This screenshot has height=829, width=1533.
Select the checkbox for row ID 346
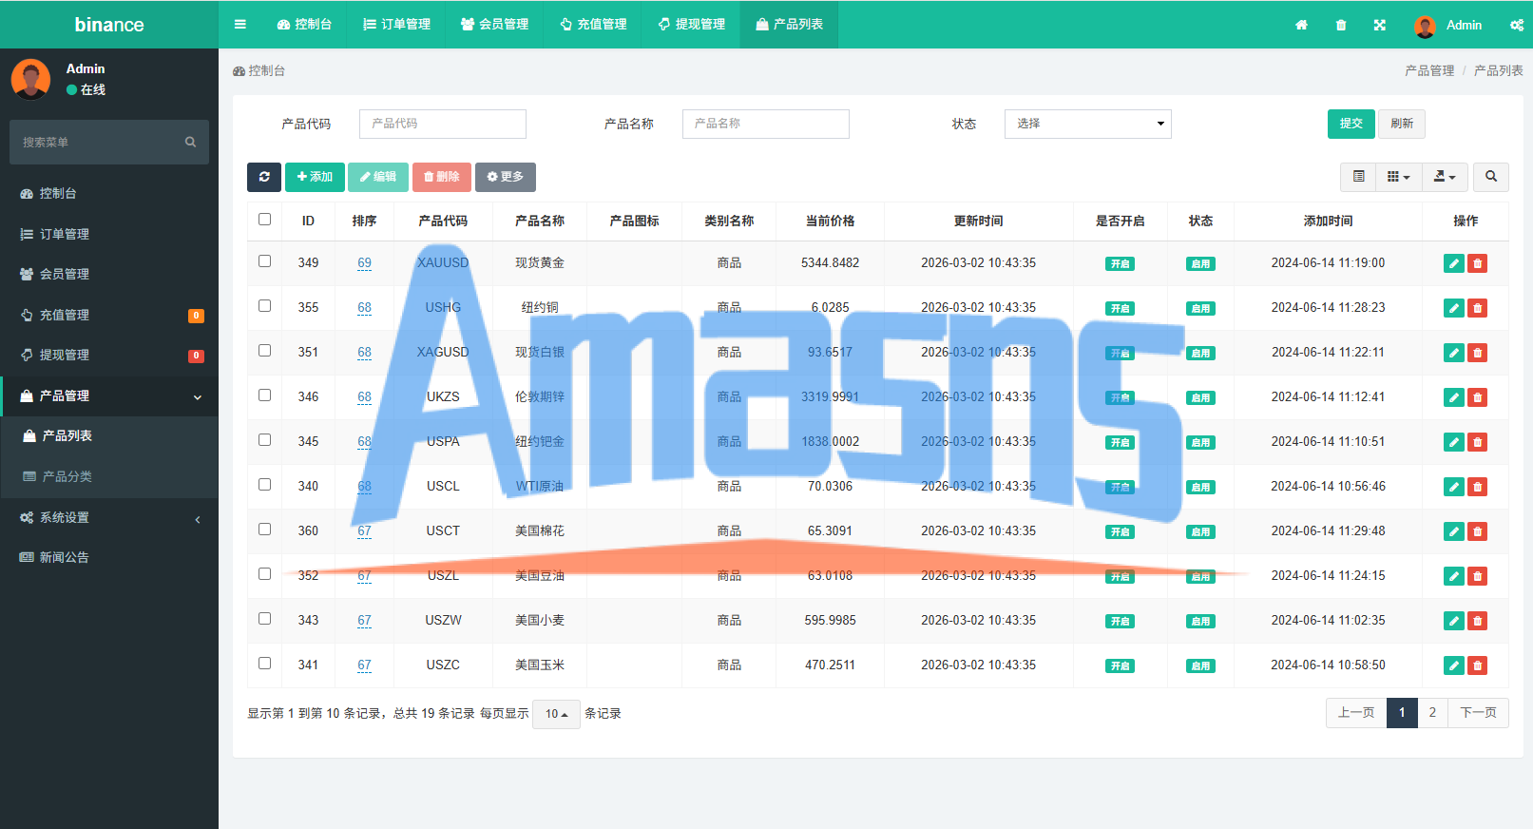[264, 395]
